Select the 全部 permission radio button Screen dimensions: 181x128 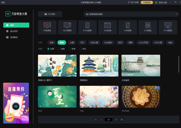click(x=48, y=49)
